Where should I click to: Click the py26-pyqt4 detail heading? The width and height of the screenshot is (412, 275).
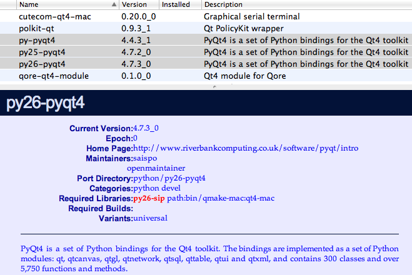tap(45, 103)
